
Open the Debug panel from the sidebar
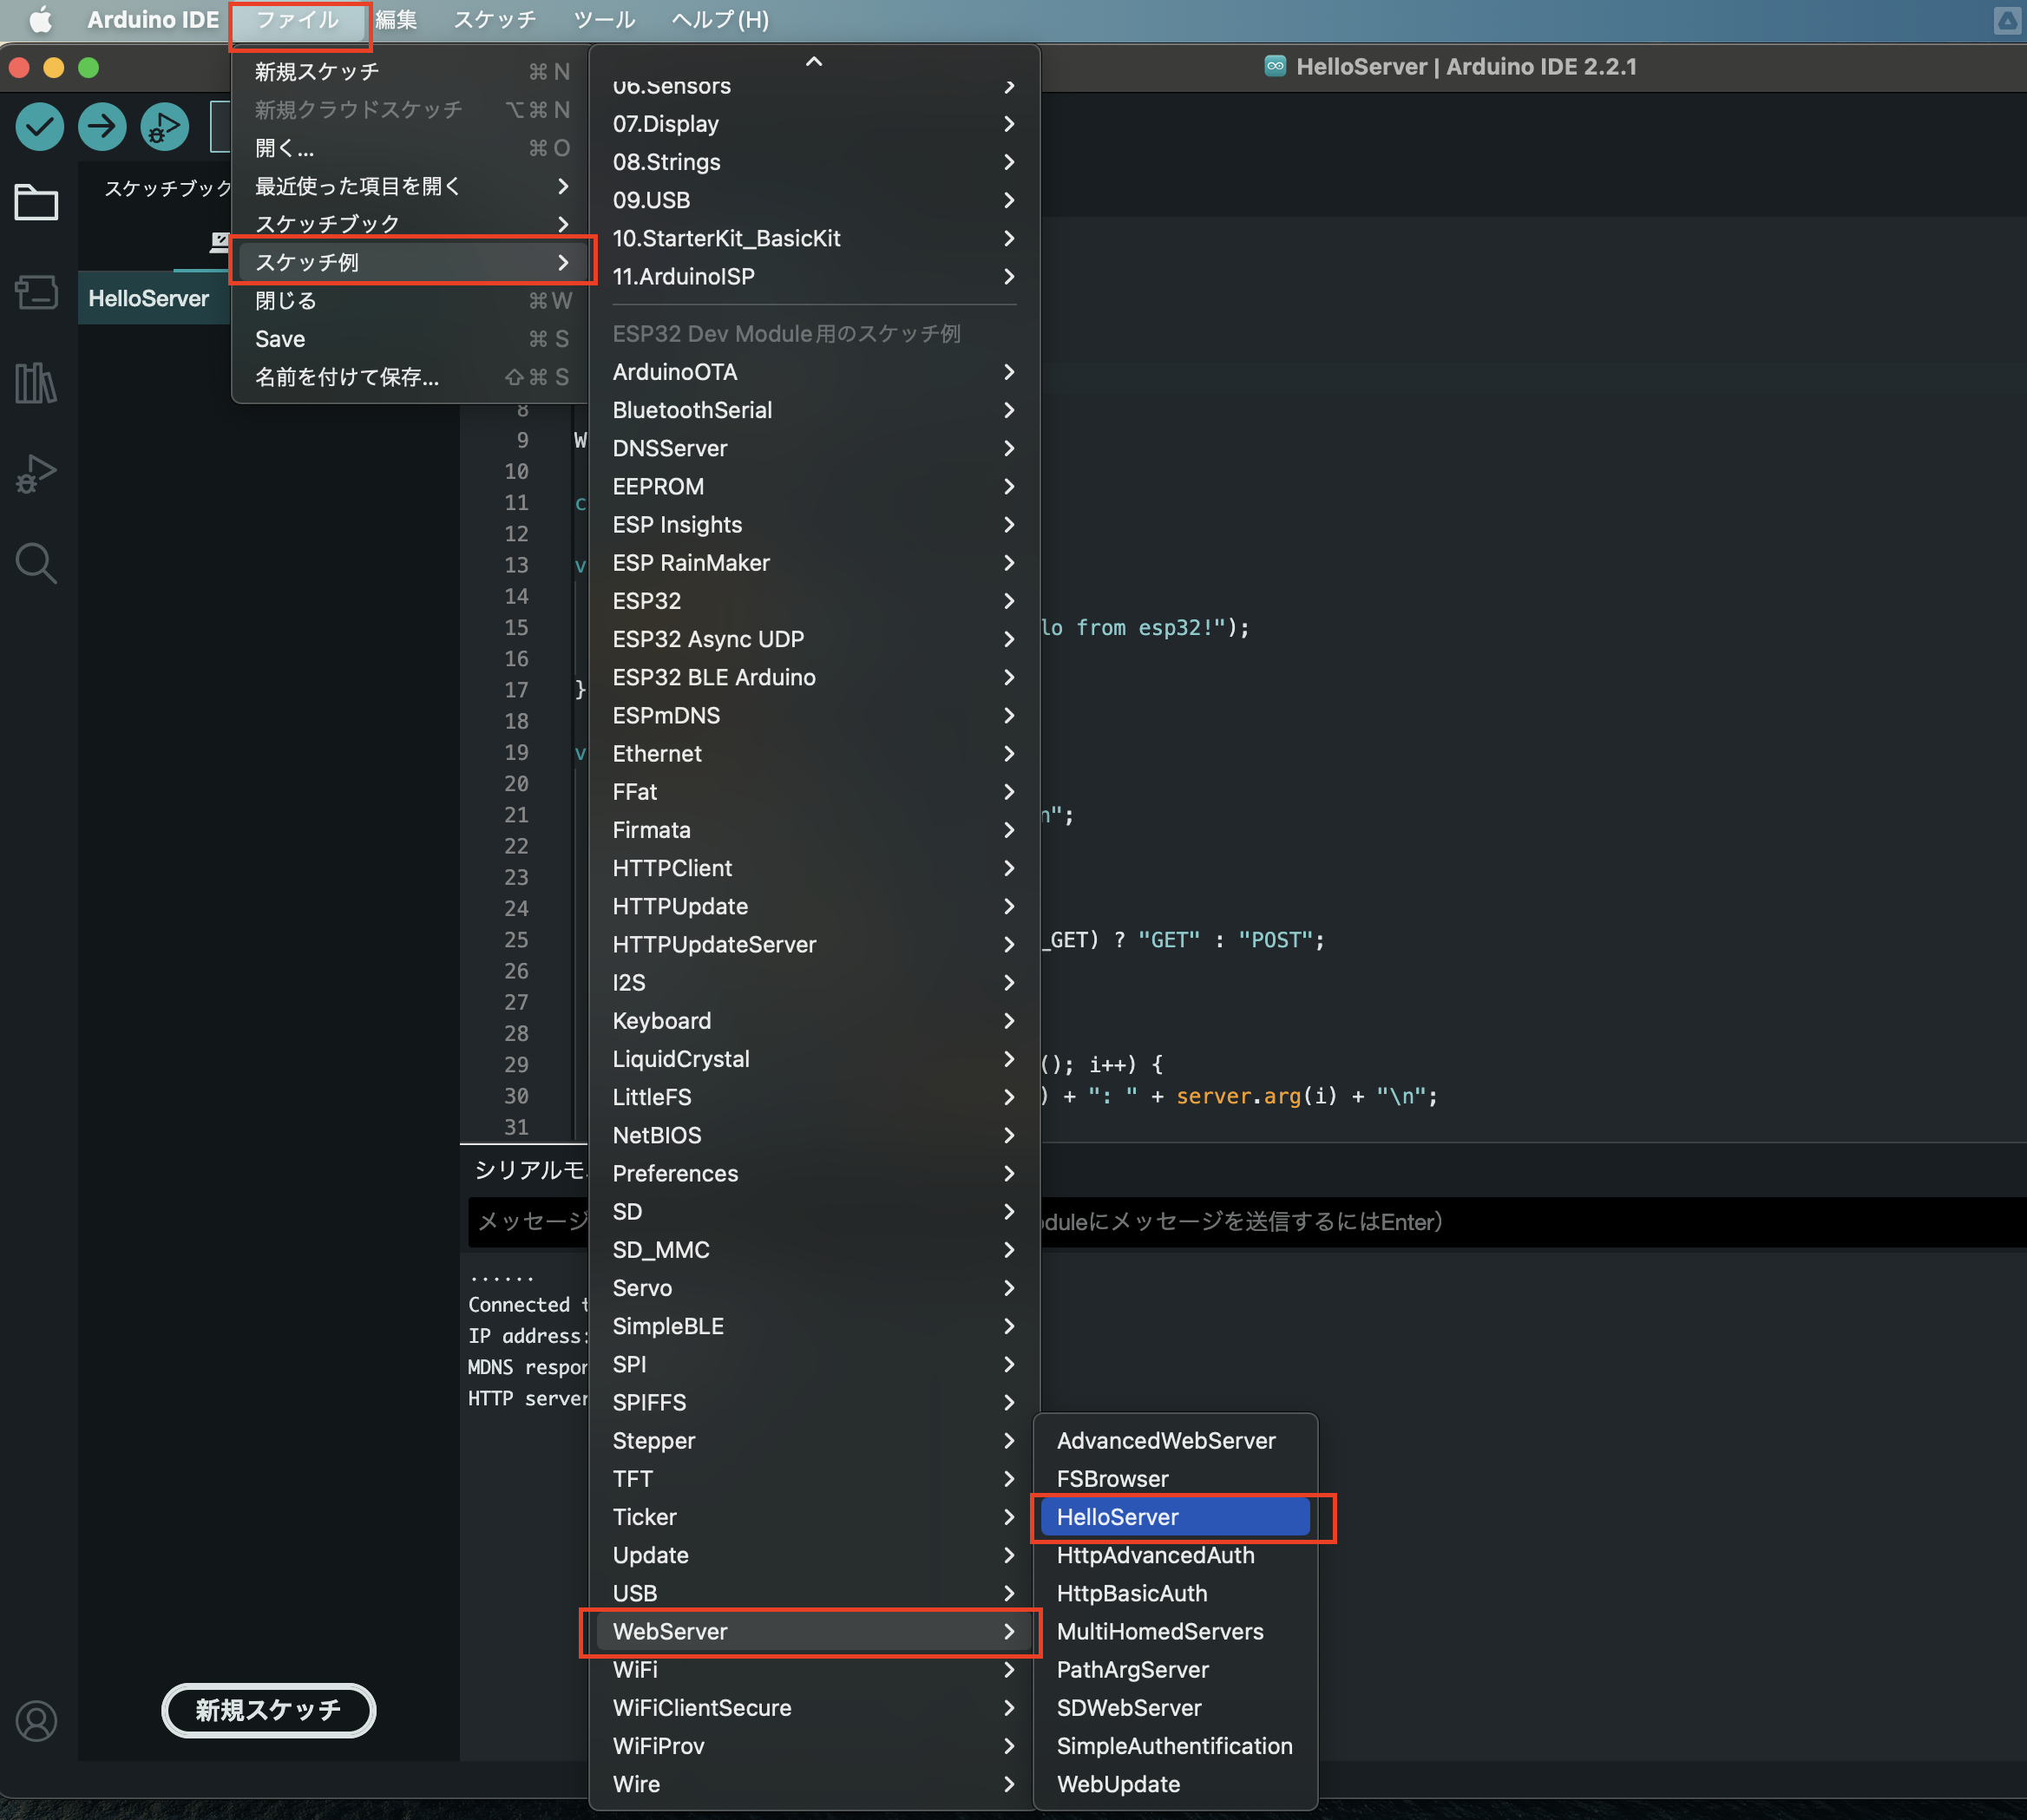pos(36,472)
